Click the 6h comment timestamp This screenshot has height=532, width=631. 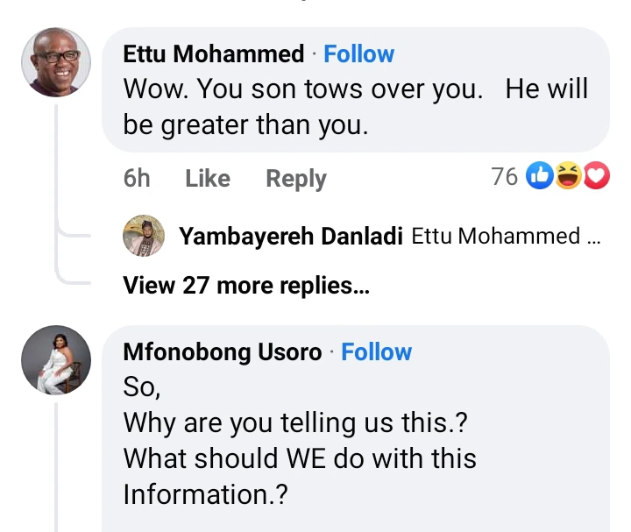[137, 178]
